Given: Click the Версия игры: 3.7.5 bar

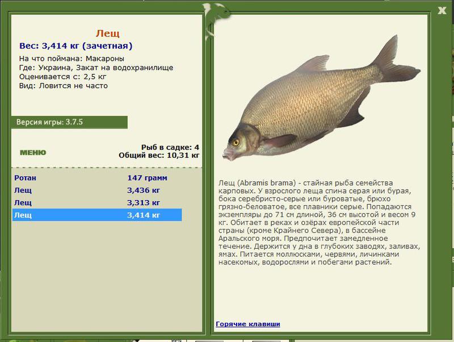Looking at the screenshot, I should pos(69,122).
